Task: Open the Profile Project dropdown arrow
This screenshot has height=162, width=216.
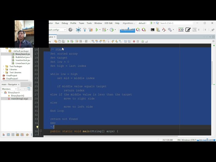Action: (115, 30)
